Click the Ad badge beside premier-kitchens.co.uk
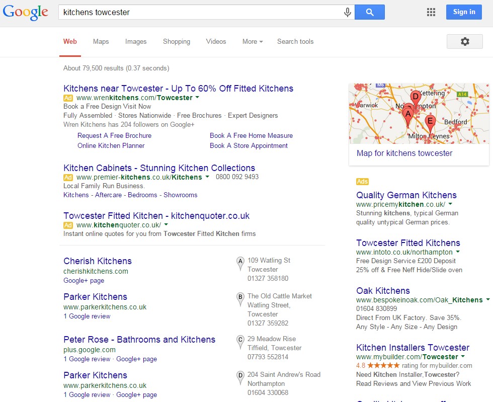Viewport: 493px width, 402px height. [x=68, y=178]
